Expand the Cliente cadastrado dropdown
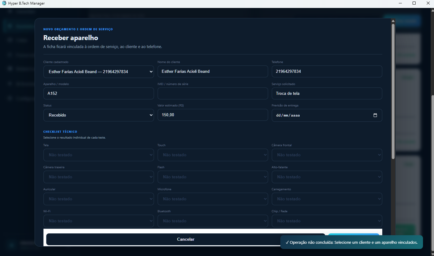 tap(99, 72)
